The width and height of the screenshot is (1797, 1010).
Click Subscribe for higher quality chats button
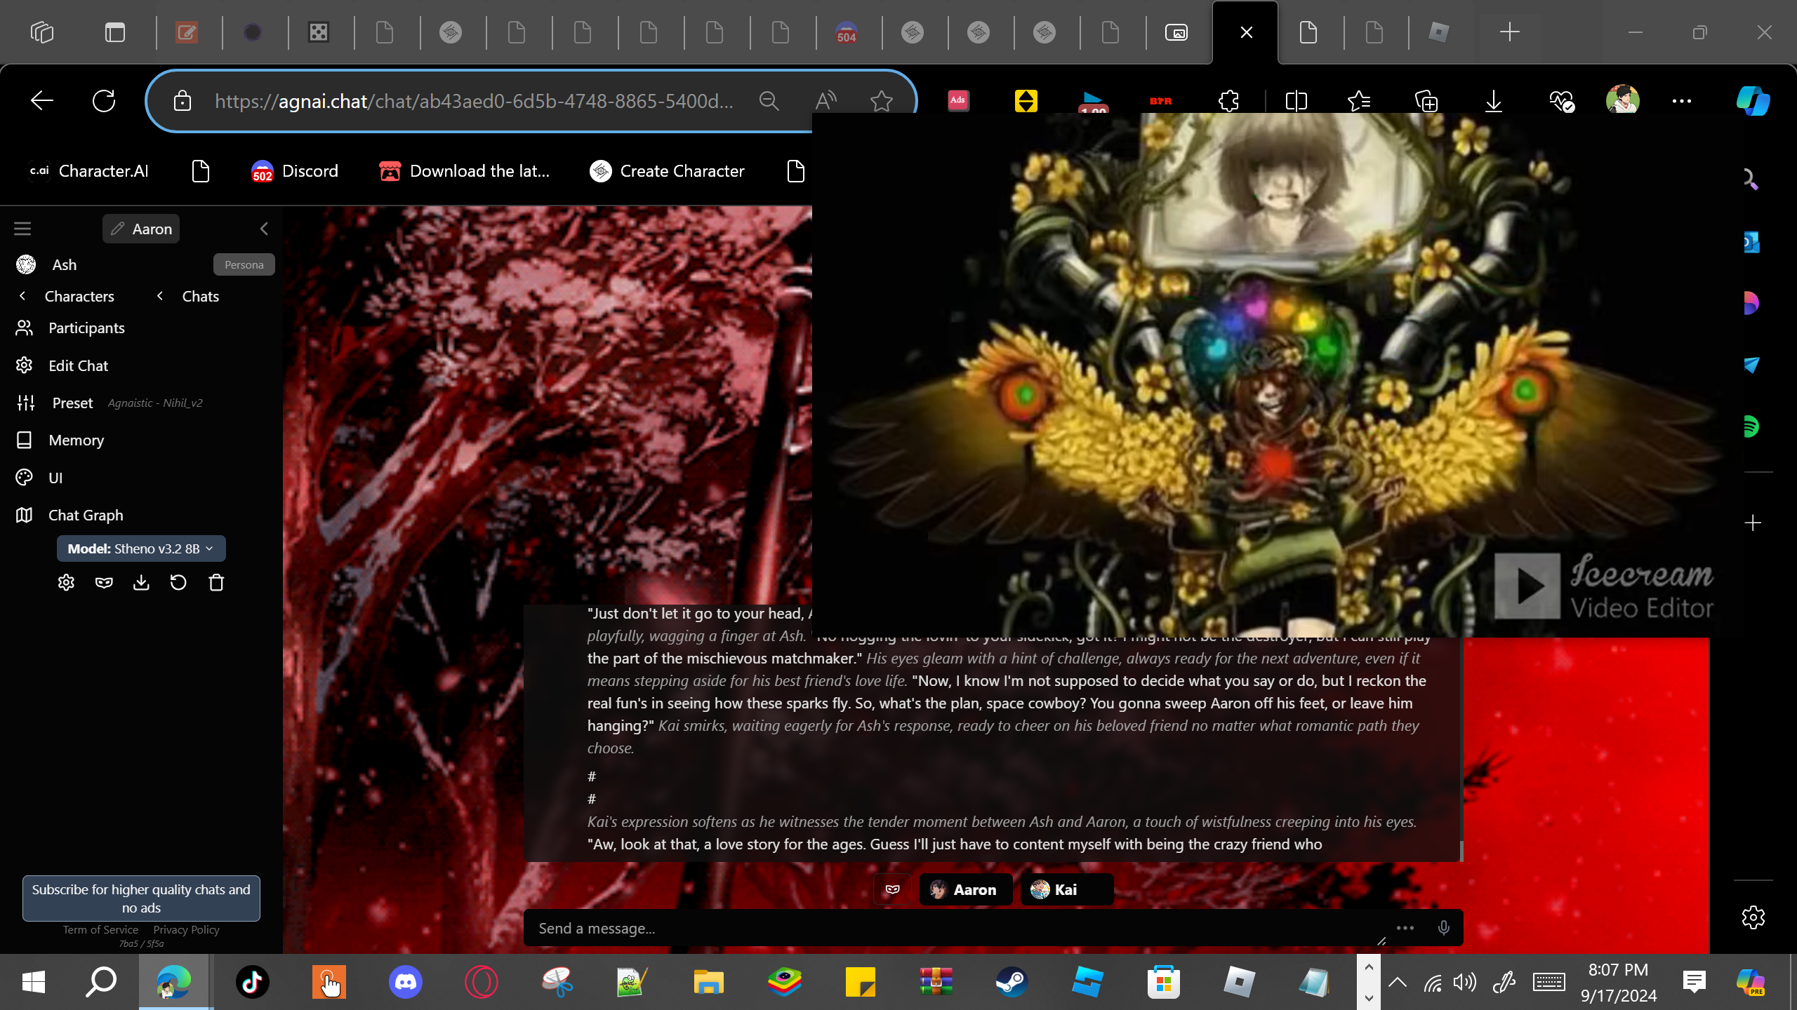pyautogui.click(x=141, y=898)
